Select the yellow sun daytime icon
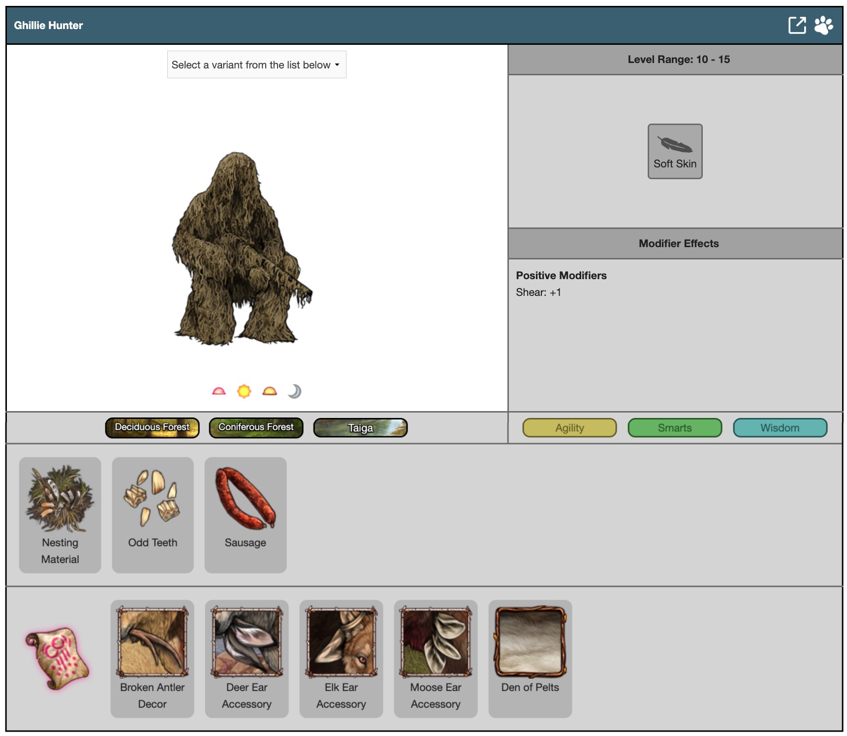This screenshot has height=736, width=847. click(244, 391)
